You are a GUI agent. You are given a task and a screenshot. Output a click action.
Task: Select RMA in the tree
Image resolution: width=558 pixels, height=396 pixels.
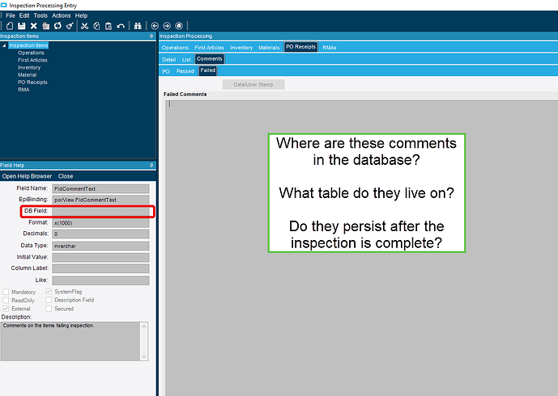tap(23, 90)
